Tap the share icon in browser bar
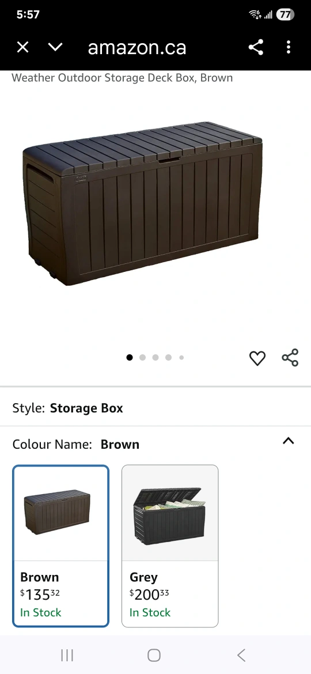Screen dimensions: 311x674 256,47
